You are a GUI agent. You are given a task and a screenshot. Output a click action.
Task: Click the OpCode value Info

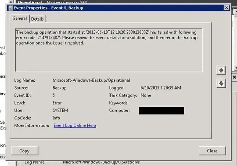tap(56, 118)
